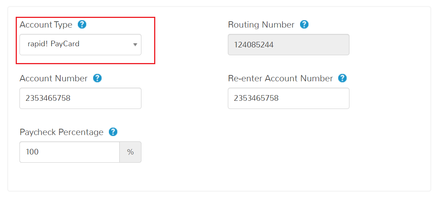The width and height of the screenshot is (437, 197).
Task: Open Re-enter Account Number question mark icon
Action: tap(342, 78)
